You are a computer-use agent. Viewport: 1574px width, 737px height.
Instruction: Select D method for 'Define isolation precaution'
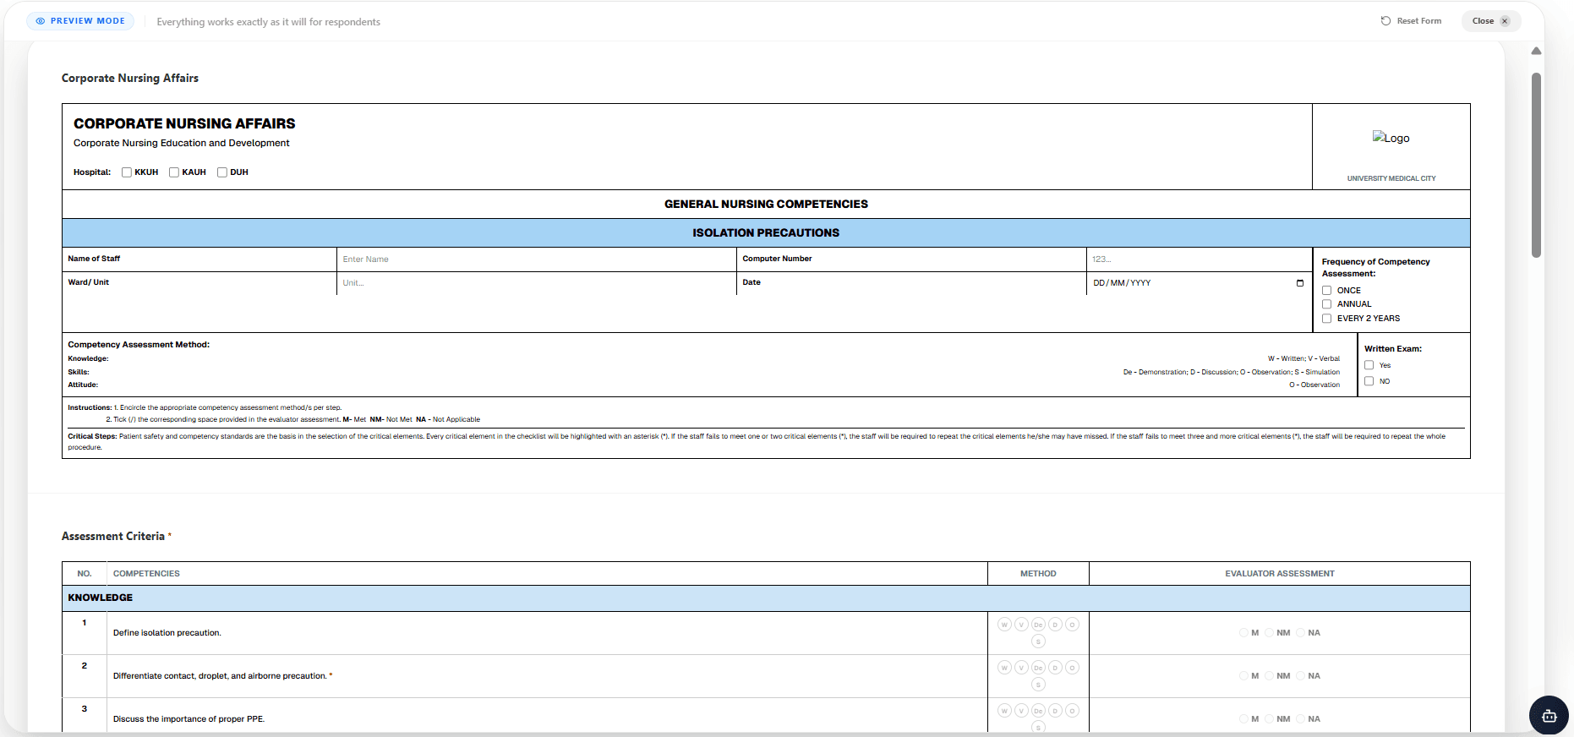click(1055, 625)
